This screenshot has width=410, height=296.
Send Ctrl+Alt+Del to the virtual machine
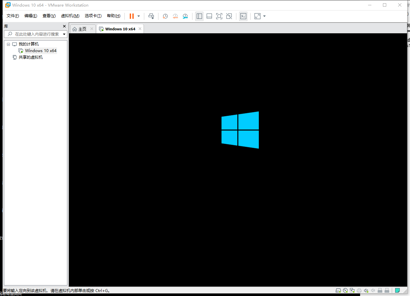tap(151, 16)
